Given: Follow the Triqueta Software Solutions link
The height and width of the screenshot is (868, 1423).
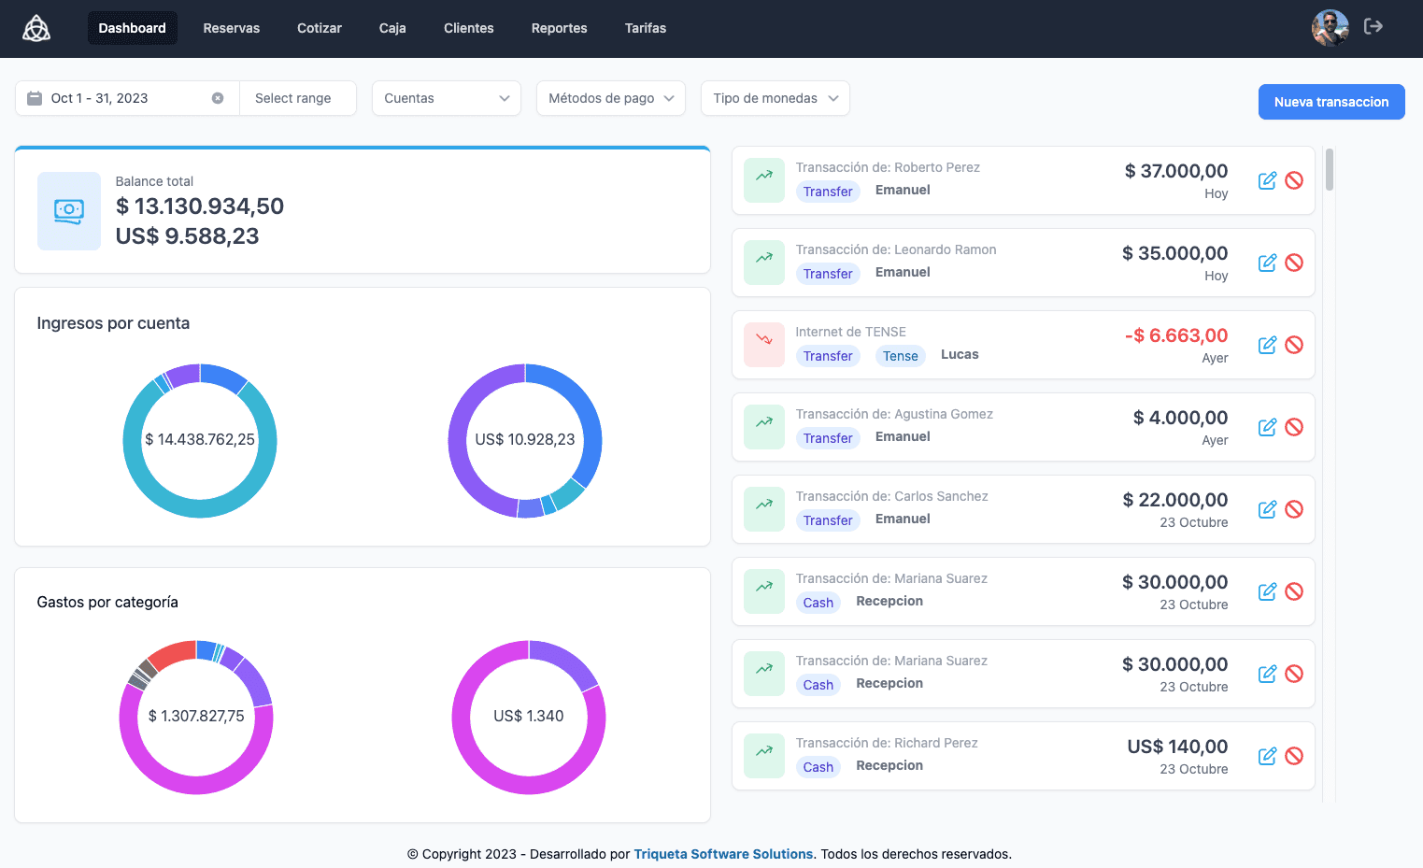Looking at the screenshot, I should coord(723,854).
